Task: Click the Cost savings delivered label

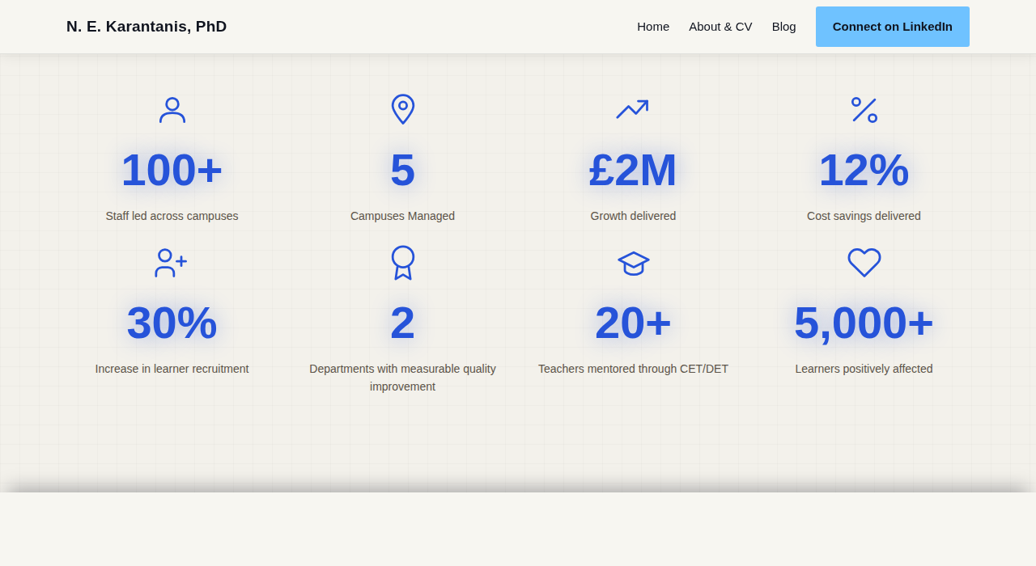Action: (x=864, y=216)
